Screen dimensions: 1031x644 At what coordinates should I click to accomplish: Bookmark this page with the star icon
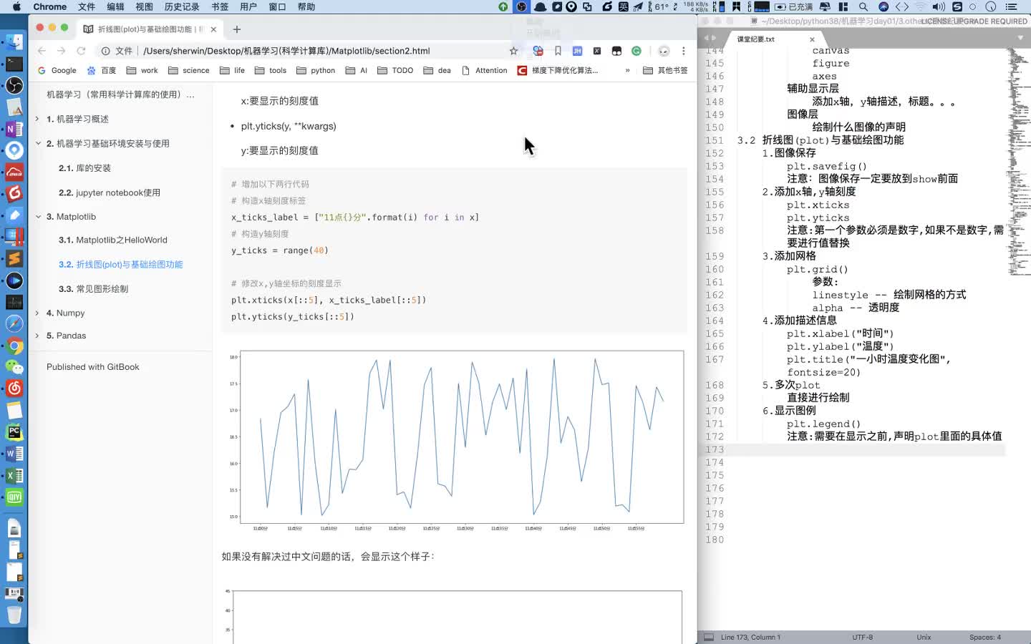[513, 51]
